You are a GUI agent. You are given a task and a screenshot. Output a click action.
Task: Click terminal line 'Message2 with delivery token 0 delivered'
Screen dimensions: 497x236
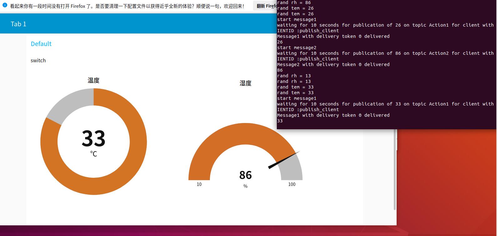point(333,64)
